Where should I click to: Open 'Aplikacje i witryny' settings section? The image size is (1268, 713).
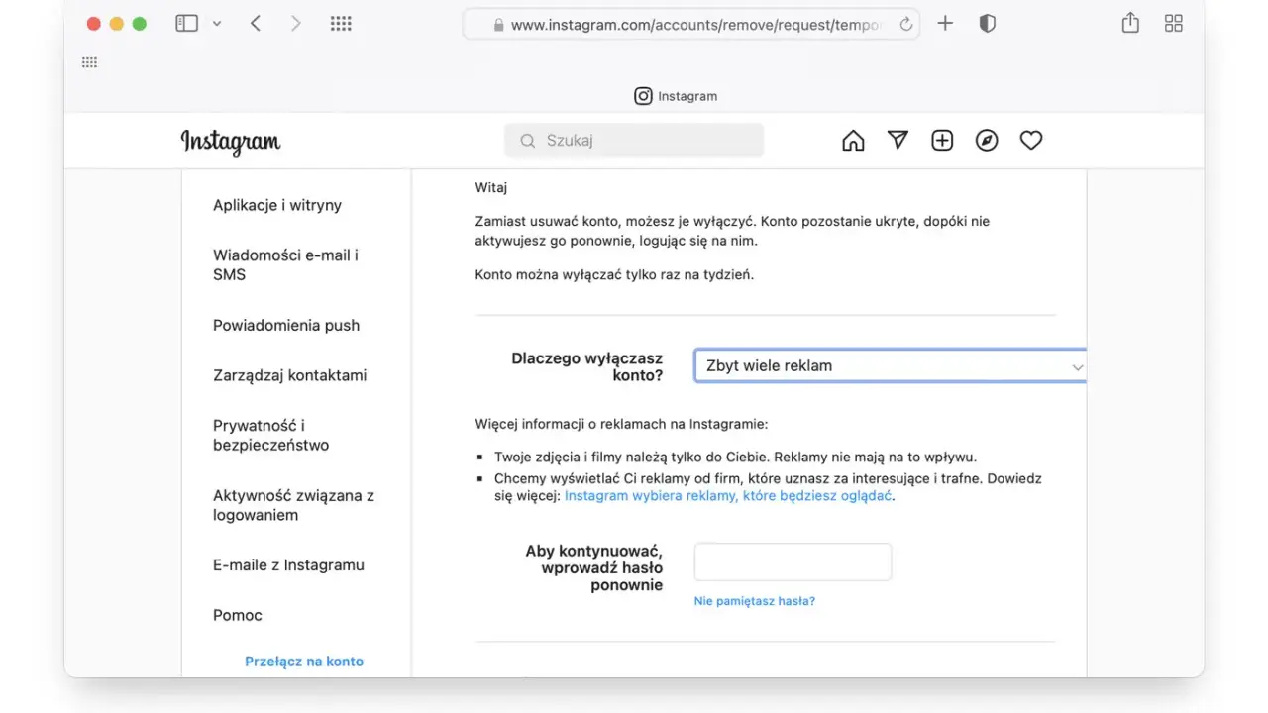tap(277, 205)
